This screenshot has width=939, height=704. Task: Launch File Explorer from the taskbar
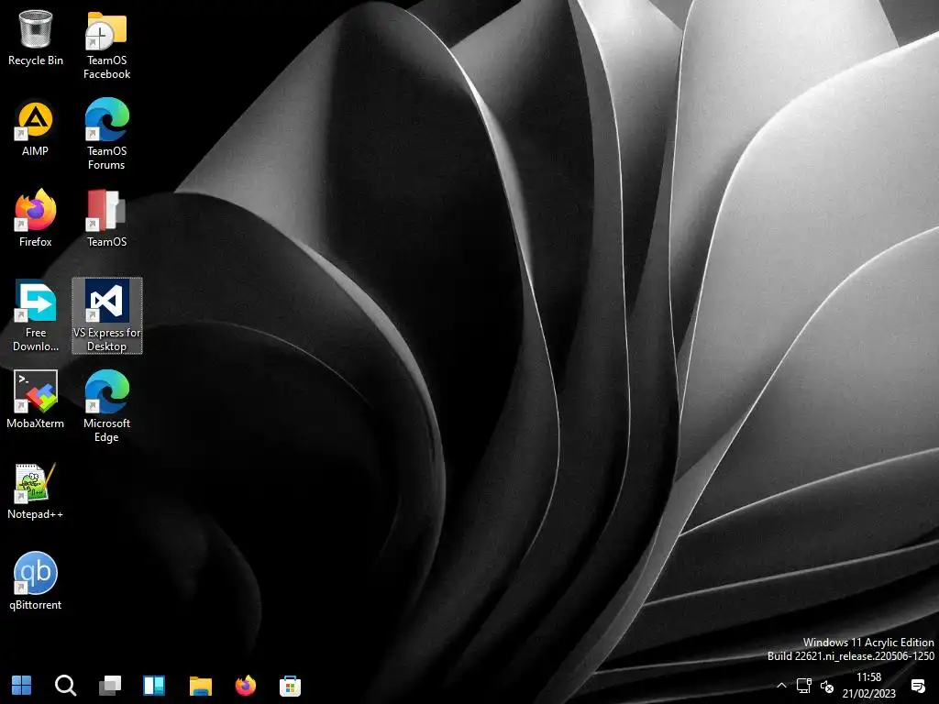click(201, 686)
